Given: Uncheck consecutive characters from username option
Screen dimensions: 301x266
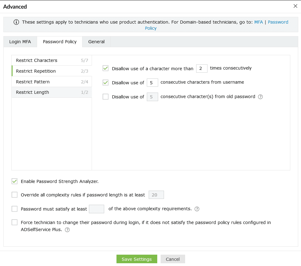Looking at the screenshot, I should [x=106, y=82].
